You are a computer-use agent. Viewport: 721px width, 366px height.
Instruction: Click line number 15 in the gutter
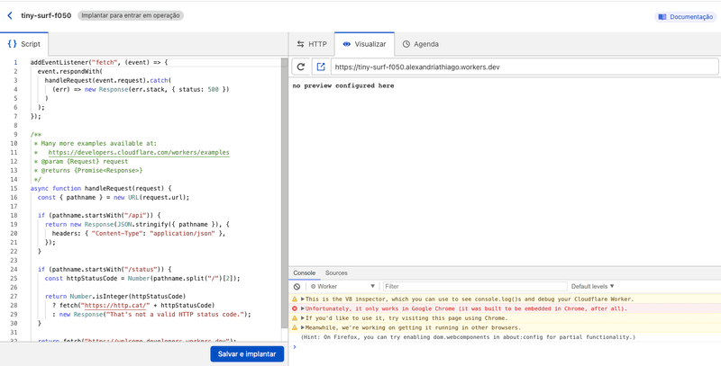pyautogui.click(x=14, y=188)
